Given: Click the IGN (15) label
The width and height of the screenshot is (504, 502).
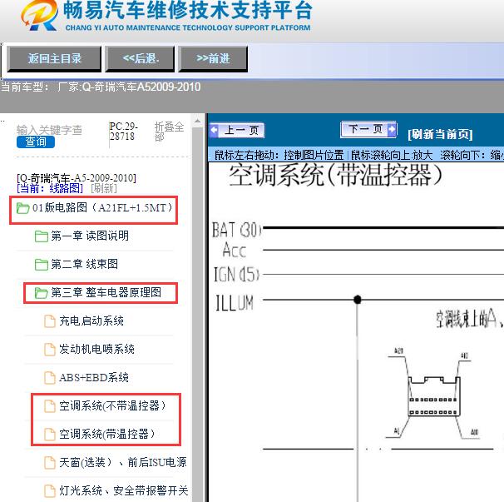Looking at the screenshot, I should [x=236, y=275].
